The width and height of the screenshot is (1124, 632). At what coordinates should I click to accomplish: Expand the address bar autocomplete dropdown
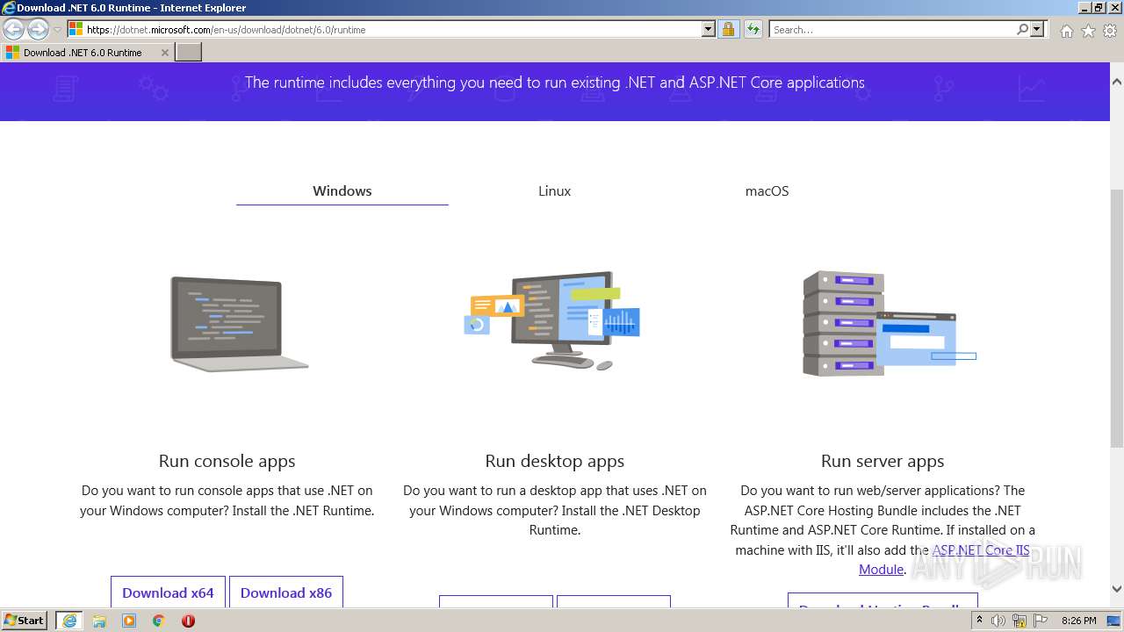click(709, 30)
